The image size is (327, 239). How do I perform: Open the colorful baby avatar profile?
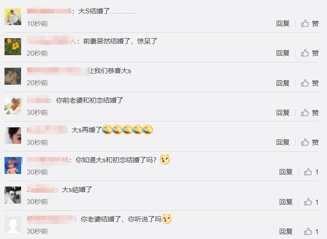coord(13,165)
